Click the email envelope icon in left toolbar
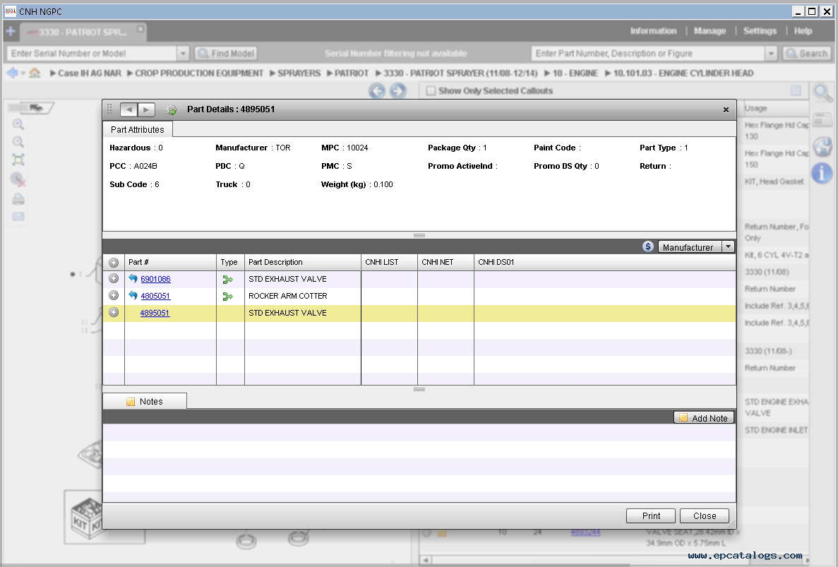 [18, 217]
